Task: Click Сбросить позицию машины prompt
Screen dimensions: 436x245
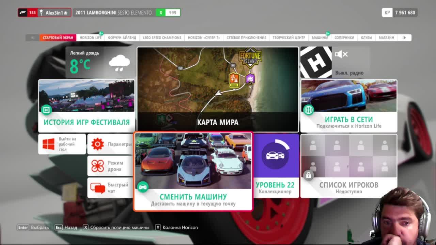Action: tap(116, 227)
